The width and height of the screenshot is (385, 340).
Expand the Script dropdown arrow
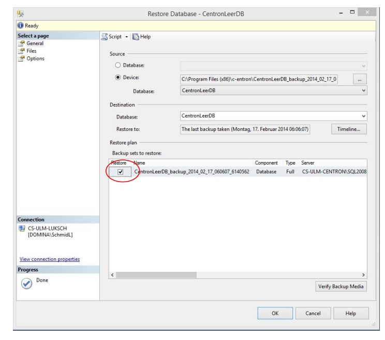[127, 37]
